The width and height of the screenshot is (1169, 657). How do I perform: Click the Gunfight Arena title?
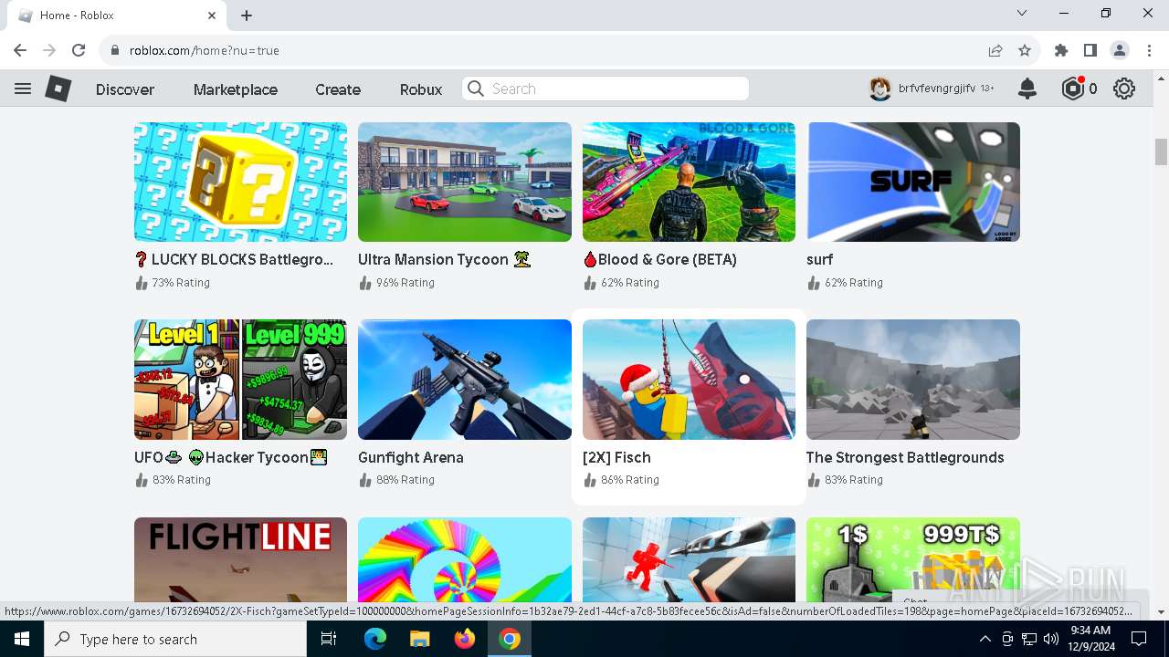coord(411,457)
